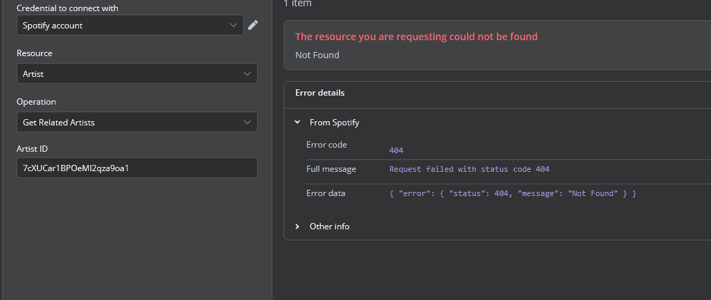The height and width of the screenshot is (300, 711).
Task: Expand the Other info section
Action: [x=297, y=226]
